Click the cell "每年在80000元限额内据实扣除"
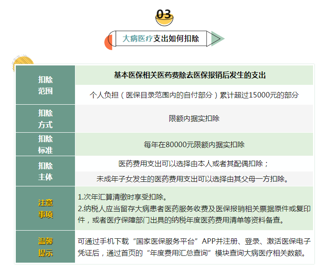The height and width of the screenshot is (278, 332). (194, 144)
